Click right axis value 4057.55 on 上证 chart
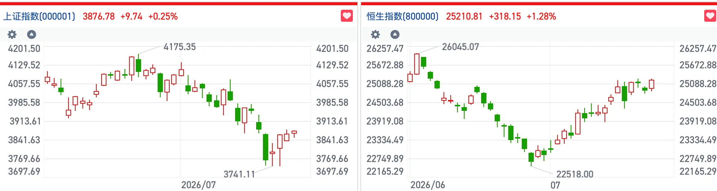The height and width of the screenshot is (191, 717). [332, 84]
